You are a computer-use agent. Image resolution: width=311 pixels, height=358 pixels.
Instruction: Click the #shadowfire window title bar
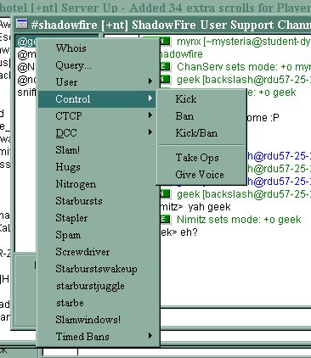[x=161, y=25]
